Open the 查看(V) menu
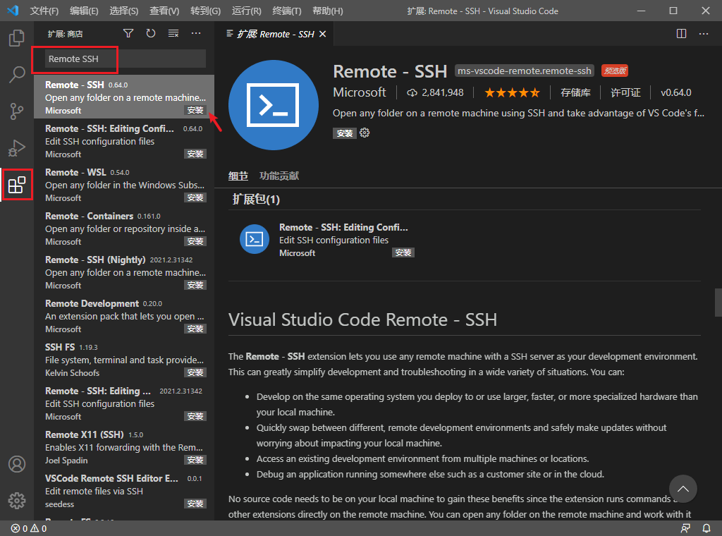722x536 pixels. click(x=164, y=11)
